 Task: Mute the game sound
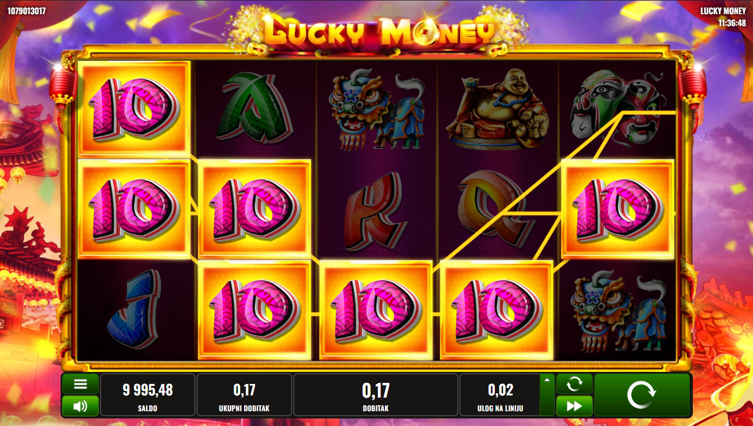coord(80,406)
